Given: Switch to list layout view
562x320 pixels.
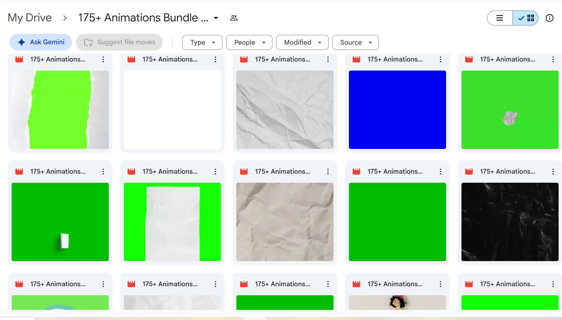Looking at the screenshot, I should click(x=500, y=18).
